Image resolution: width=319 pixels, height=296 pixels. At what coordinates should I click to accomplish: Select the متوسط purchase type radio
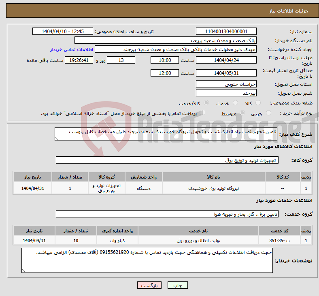pos(242,113)
